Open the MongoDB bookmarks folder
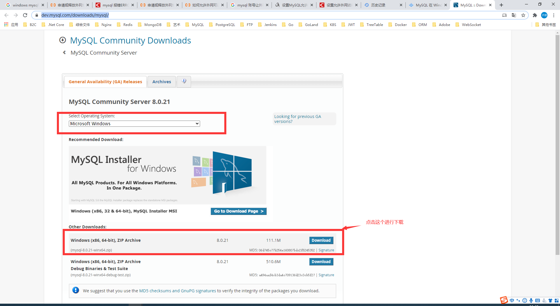Viewport: 560px width, 306px height. click(x=150, y=25)
